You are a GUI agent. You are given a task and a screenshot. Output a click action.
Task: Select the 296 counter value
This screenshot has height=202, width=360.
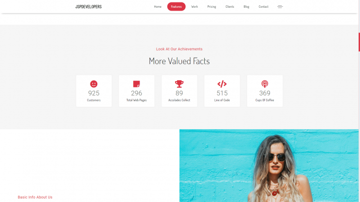coord(137,93)
